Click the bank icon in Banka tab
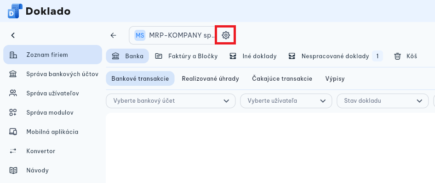 (115, 56)
